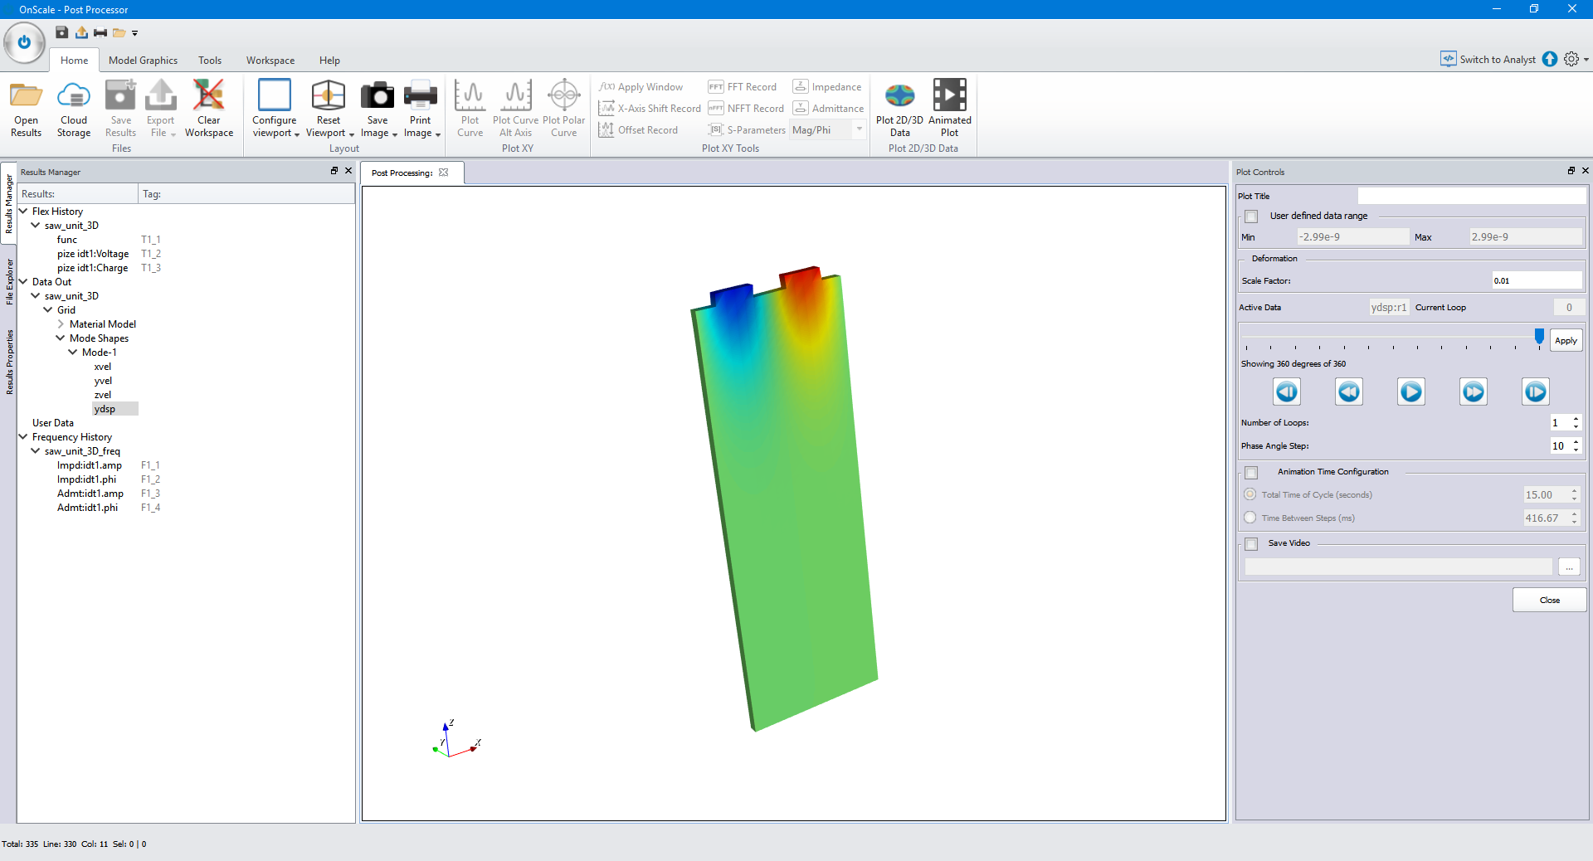Screen dimensions: 1593x861
Task: Launch the Animated Plot tool
Action: point(949,109)
